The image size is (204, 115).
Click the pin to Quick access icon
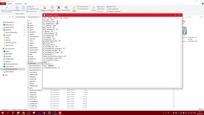point(7,8)
